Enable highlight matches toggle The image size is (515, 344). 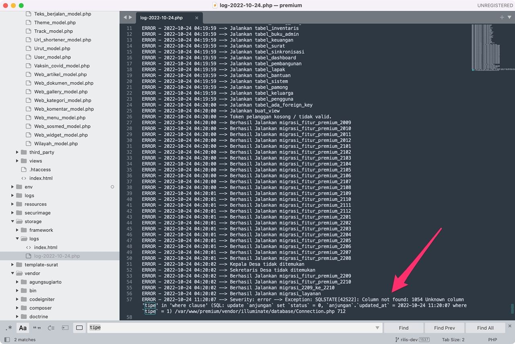[79, 328]
